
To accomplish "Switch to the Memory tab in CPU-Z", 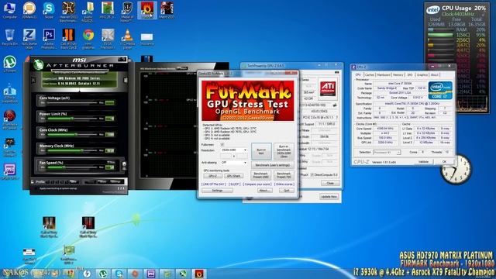I will [x=398, y=75].
